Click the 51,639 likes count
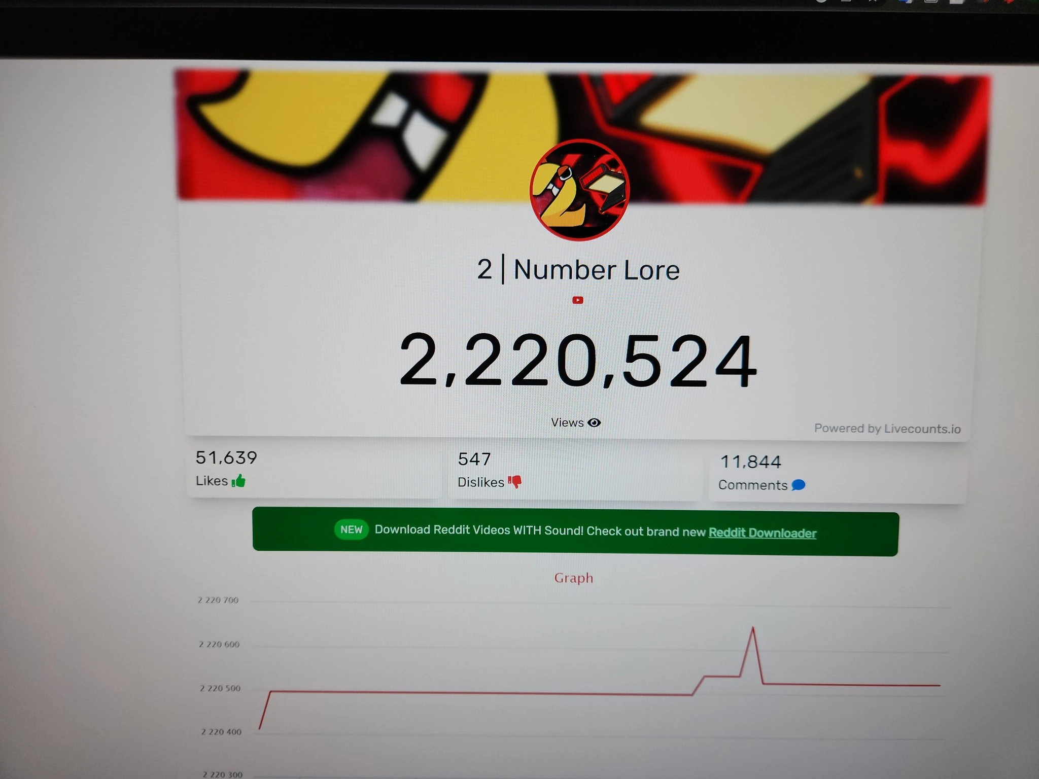The image size is (1039, 779). click(x=226, y=457)
